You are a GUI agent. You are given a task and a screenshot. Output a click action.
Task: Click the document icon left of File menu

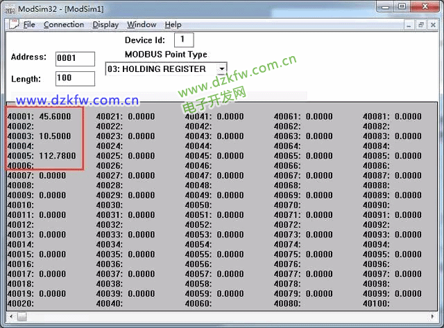pos(12,24)
